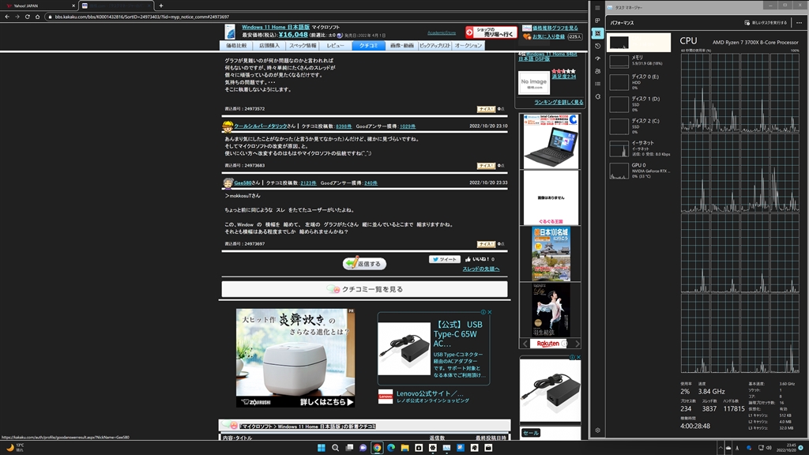Open Users page in Task Manager sidebar
The width and height of the screenshot is (809, 455).
pyautogui.click(x=597, y=71)
